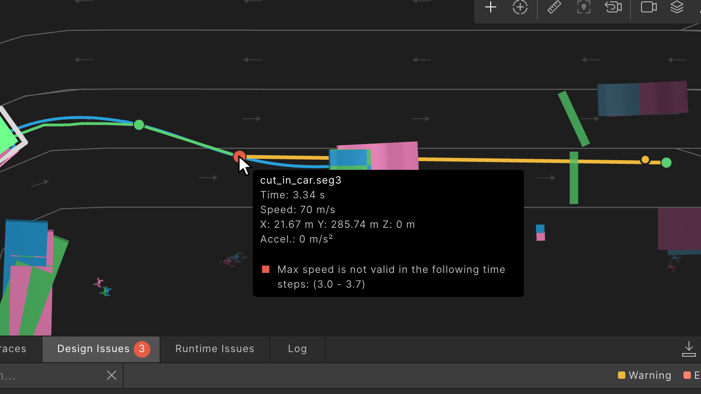Viewport: 701px width, 394px height.
Task: Click the cut_in_car.seg3 tooltip title
Action: click(x=301, y=180)
